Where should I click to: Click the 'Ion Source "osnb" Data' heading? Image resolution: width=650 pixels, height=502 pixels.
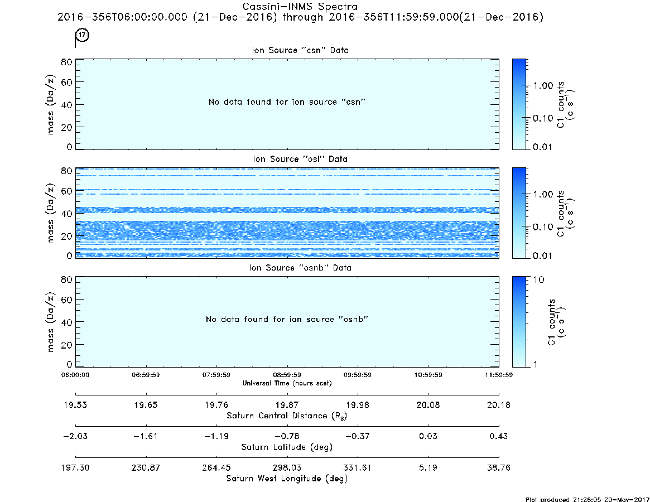pos(300,268)
